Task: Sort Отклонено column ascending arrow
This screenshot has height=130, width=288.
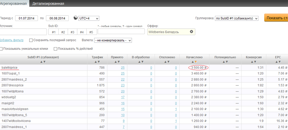Action: pos(165,62)
